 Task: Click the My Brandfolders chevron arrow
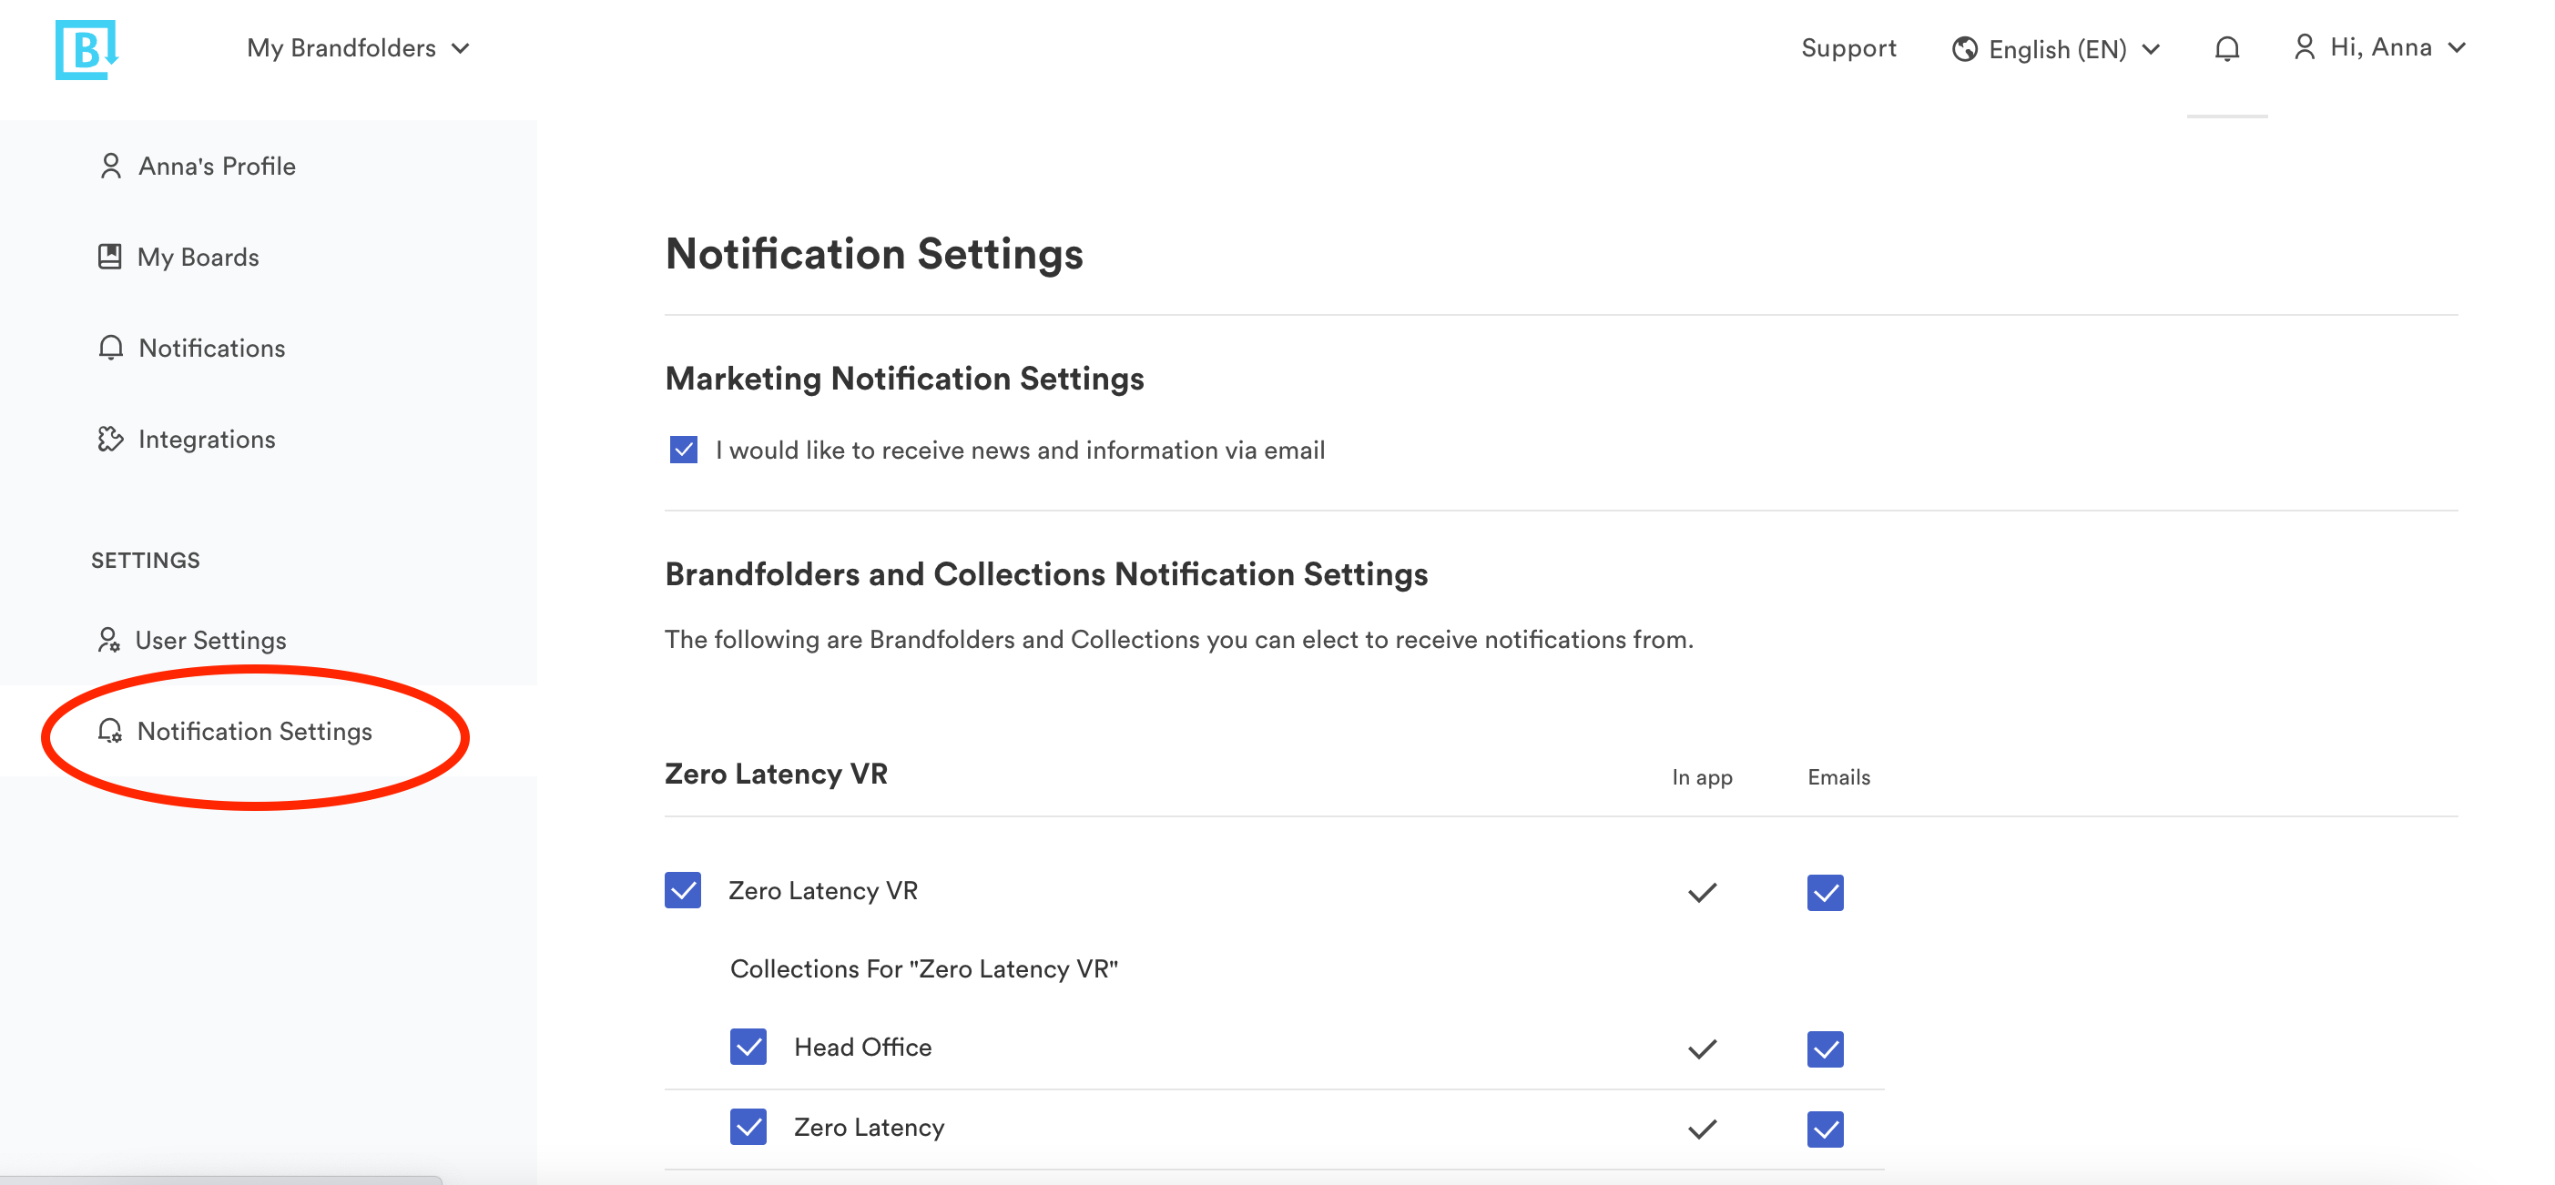460,48
